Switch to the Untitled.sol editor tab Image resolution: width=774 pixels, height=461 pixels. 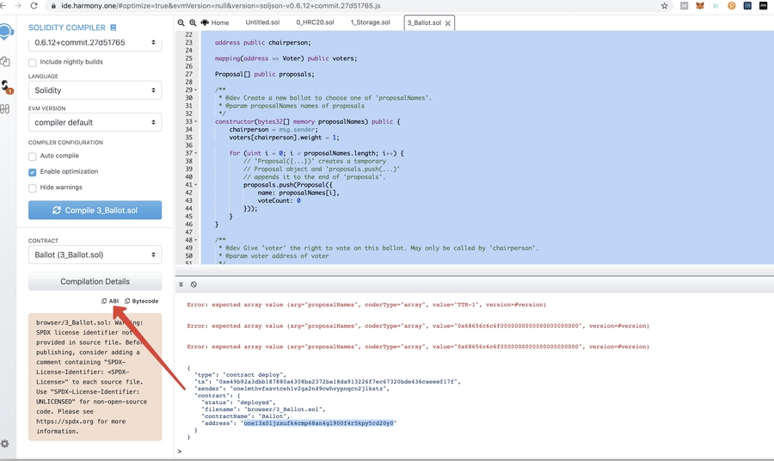point(262,22)
